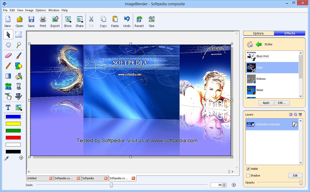Viewport: 310px width, 192px height.
Task: Open the Image menu
Action: click(29, 10)
